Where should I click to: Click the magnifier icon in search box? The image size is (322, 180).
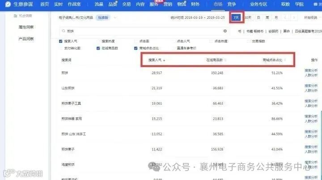coord(64,31)
